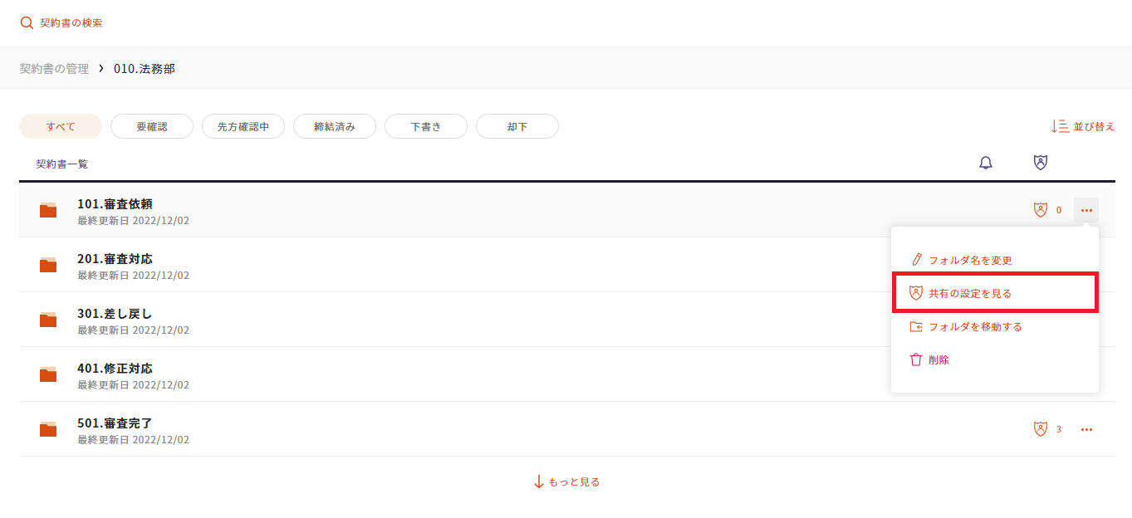Close the three-dot menu for 101.審査依頼

click(x=1086, y=210)
